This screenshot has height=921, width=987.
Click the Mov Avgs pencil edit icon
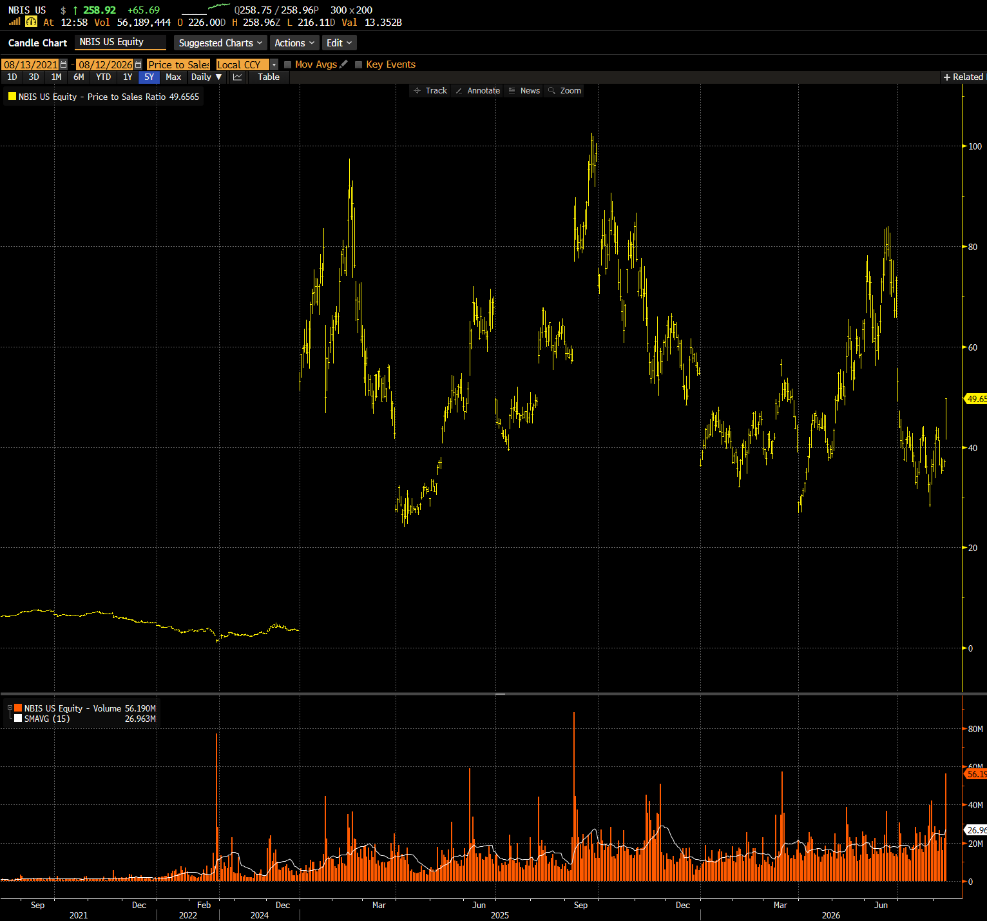[343, 64]
